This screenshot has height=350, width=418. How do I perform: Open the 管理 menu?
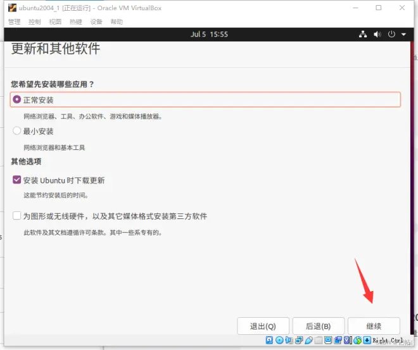tap(15, 22)
